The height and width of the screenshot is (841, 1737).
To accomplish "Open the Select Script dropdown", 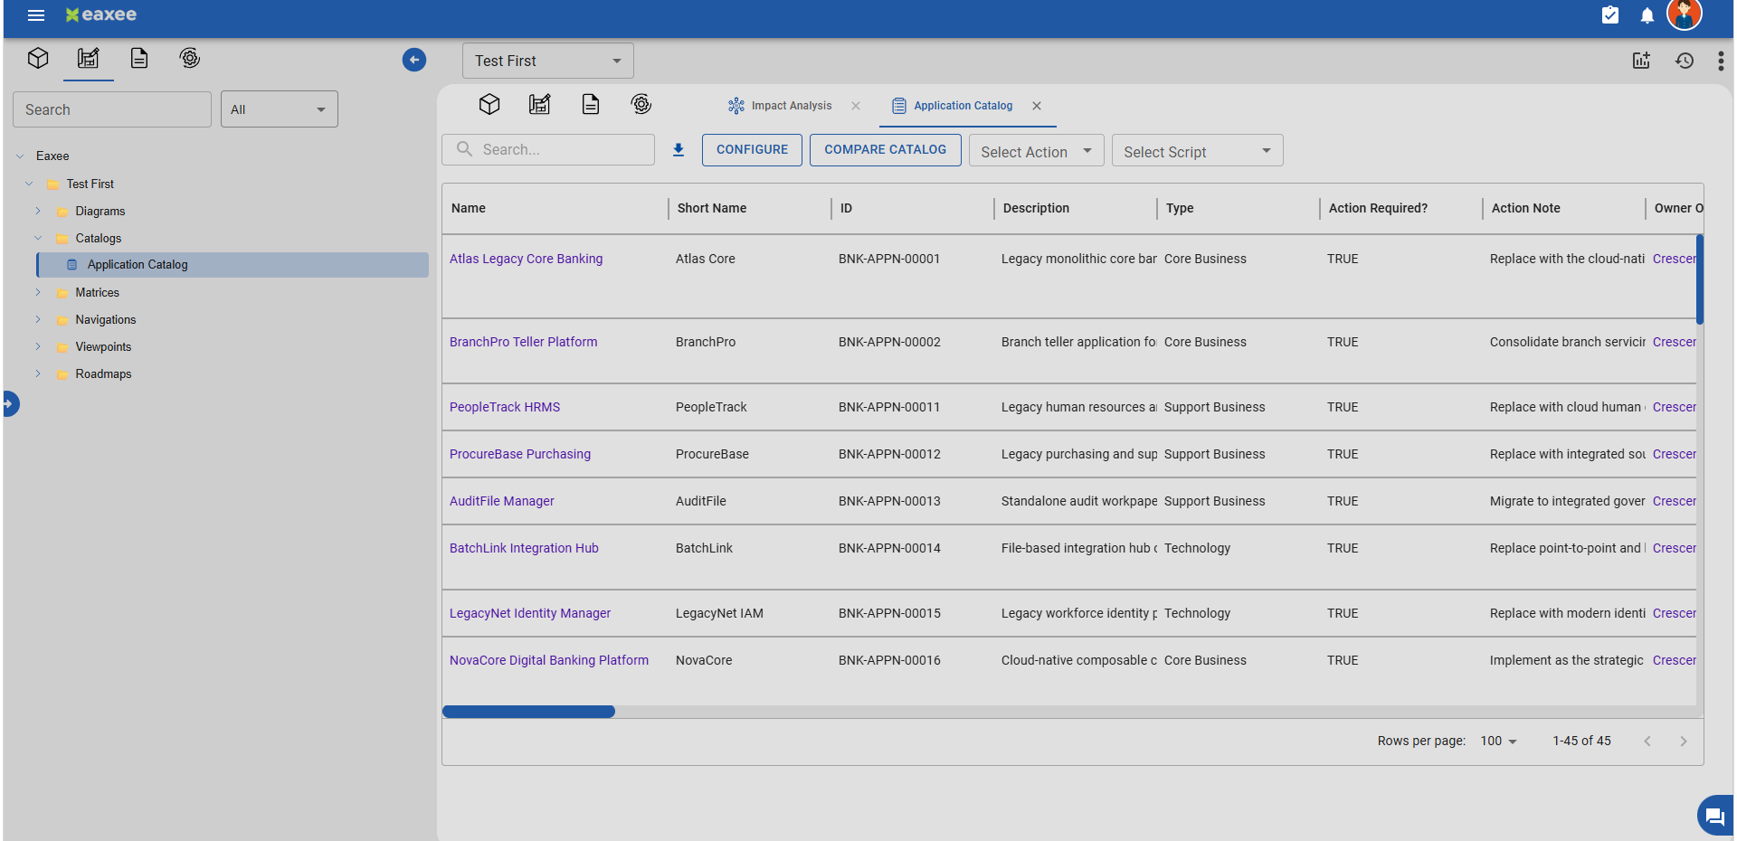I will coord(1197,151).
